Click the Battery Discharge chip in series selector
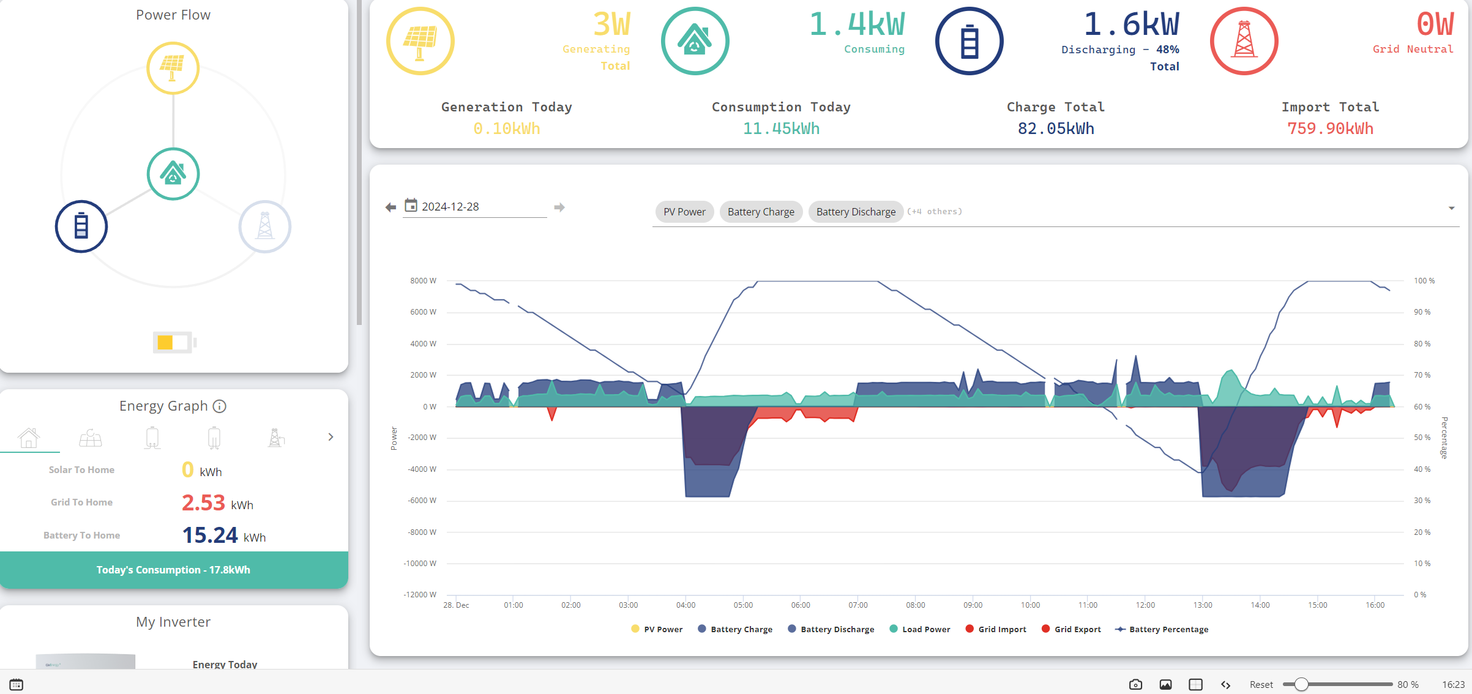The height and width of the screenshot is (694, 1472). point(856,212)
